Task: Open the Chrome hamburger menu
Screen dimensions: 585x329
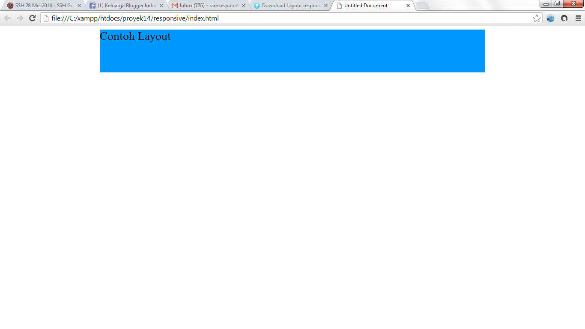Action: pyautogui.click(x=579, y=18)
